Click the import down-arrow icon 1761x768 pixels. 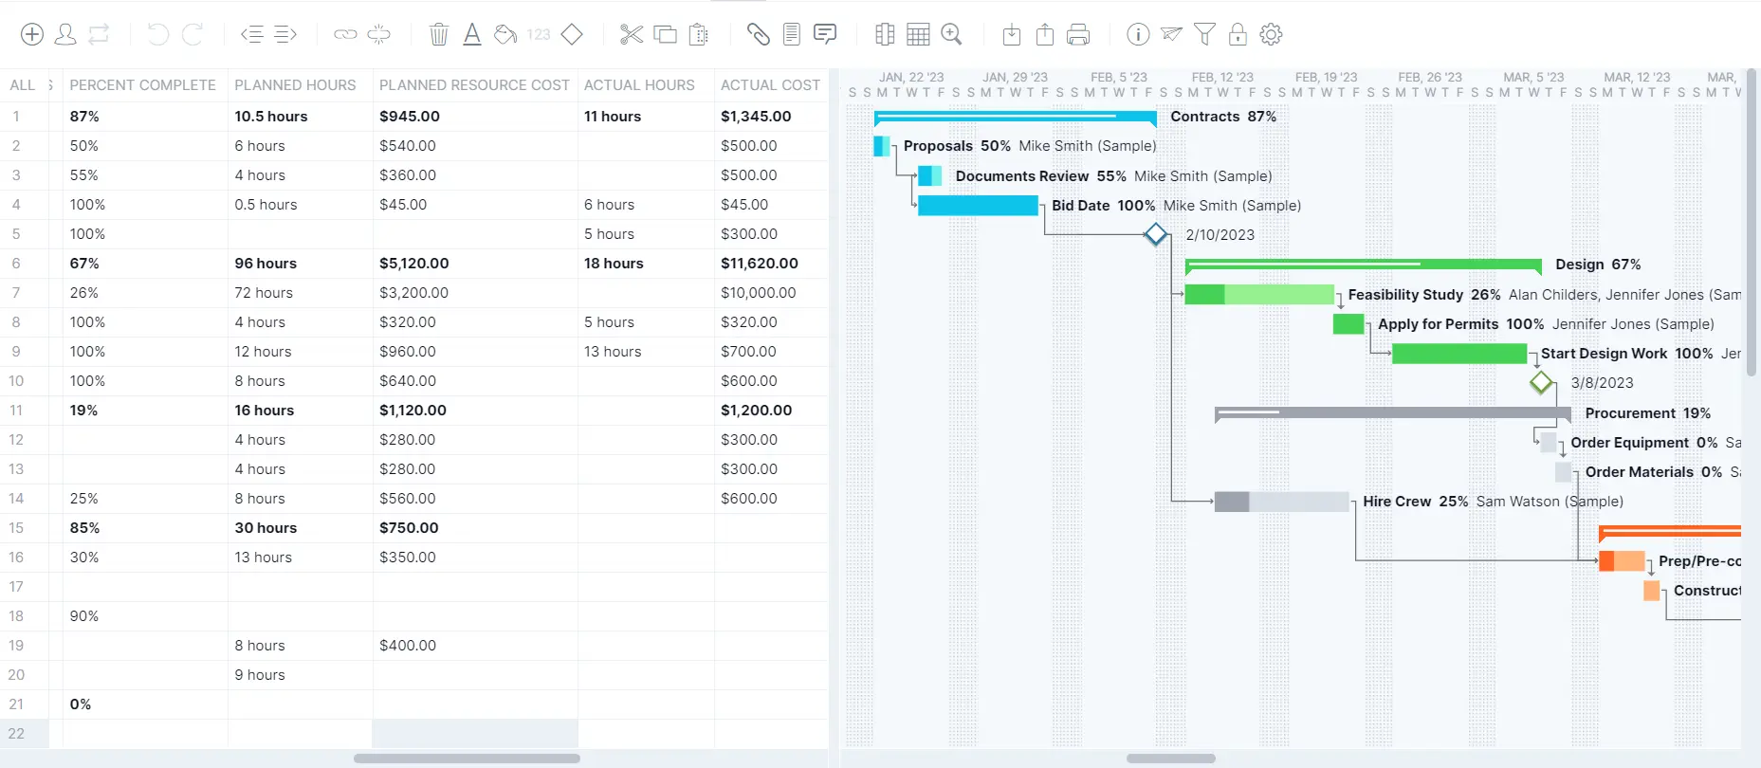(1012, 35)
